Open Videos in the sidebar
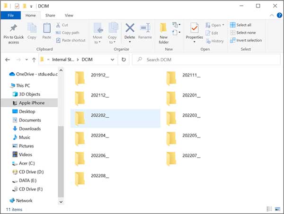 coord(22,155)
